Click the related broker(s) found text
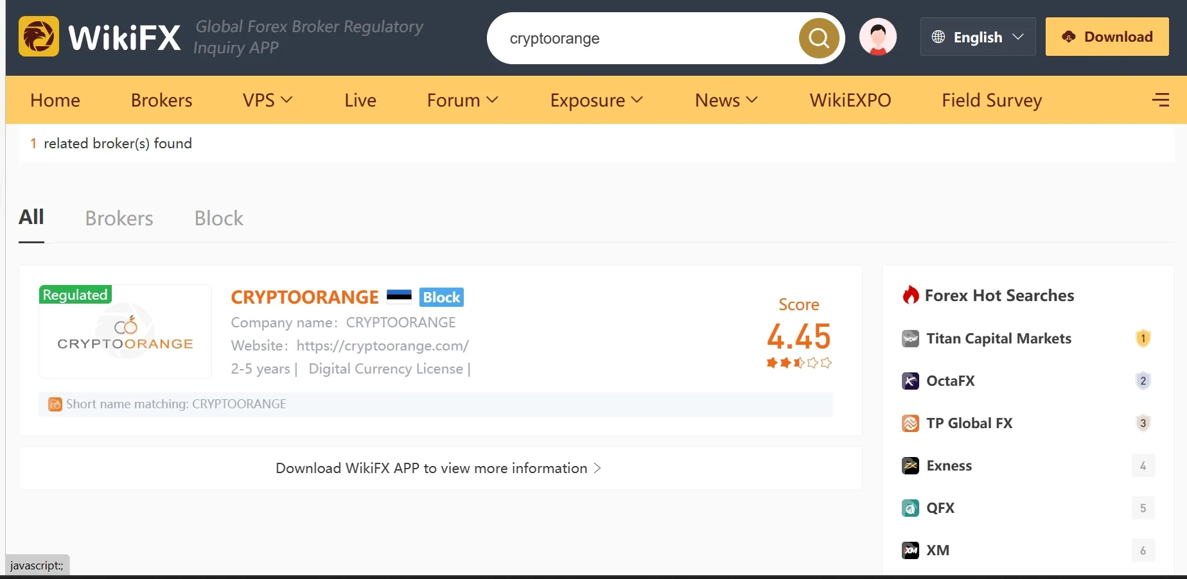The image size is (1187, 579). click(x=118, y=143)
